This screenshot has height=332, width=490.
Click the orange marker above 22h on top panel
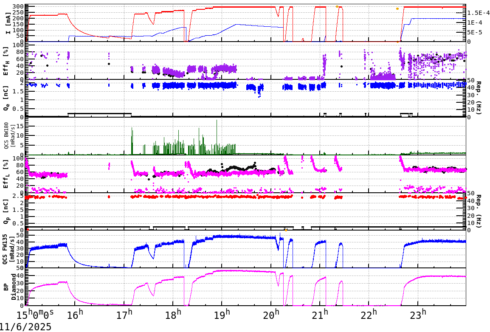click(397, 9)
